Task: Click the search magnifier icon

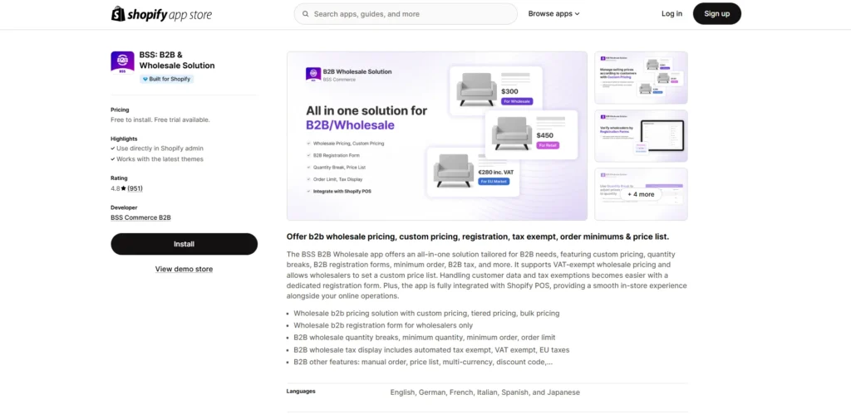Action: (x=306, y=14)
